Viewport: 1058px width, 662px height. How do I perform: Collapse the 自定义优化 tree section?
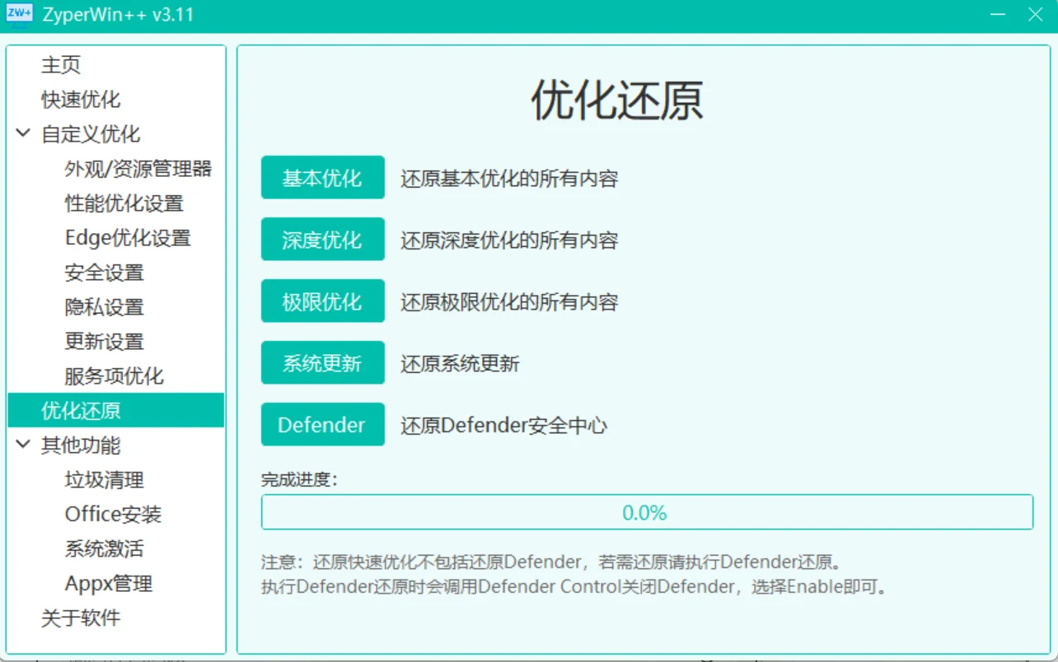click(x=23, y=133)
